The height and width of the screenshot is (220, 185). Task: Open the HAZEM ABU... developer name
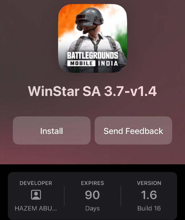pos(36,208)
